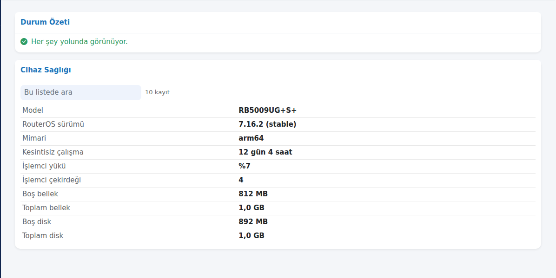Select the "%7" CPU load value

245,166
